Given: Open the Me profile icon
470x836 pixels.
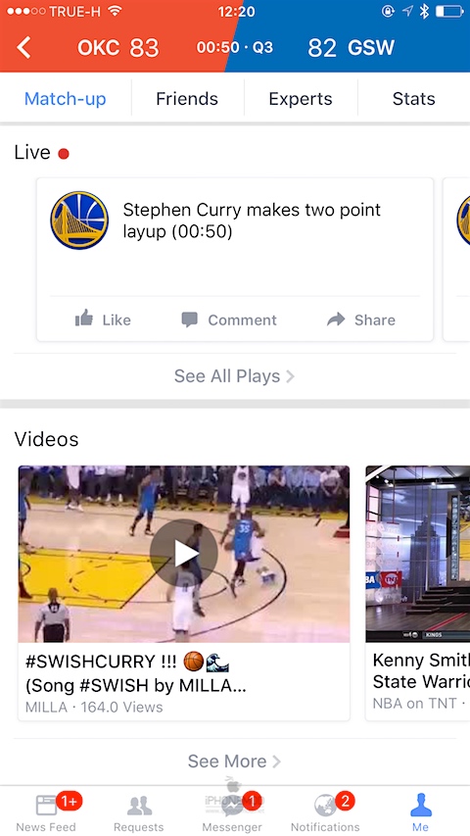Looking at the screenshot, I should click(x=420, y=805).
